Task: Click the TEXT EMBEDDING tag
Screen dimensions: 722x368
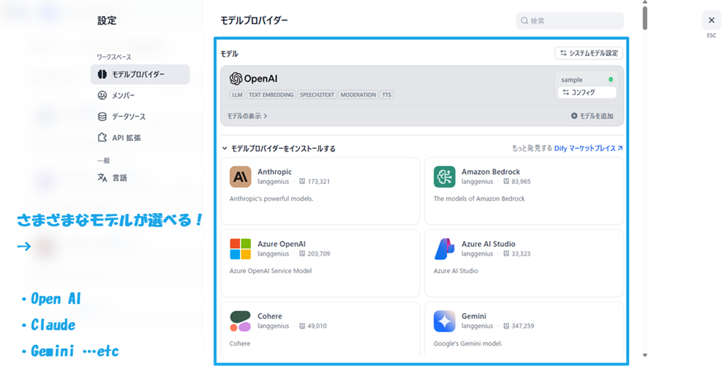Action: coord(271,95)
